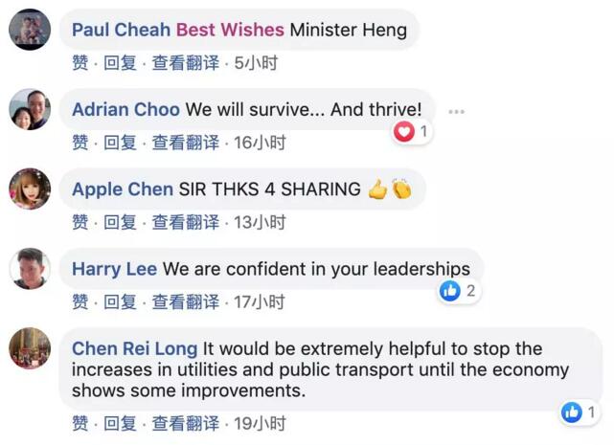Open Chen Rei Long's profile picture
The image size is (614, 445).
[30, 348]
